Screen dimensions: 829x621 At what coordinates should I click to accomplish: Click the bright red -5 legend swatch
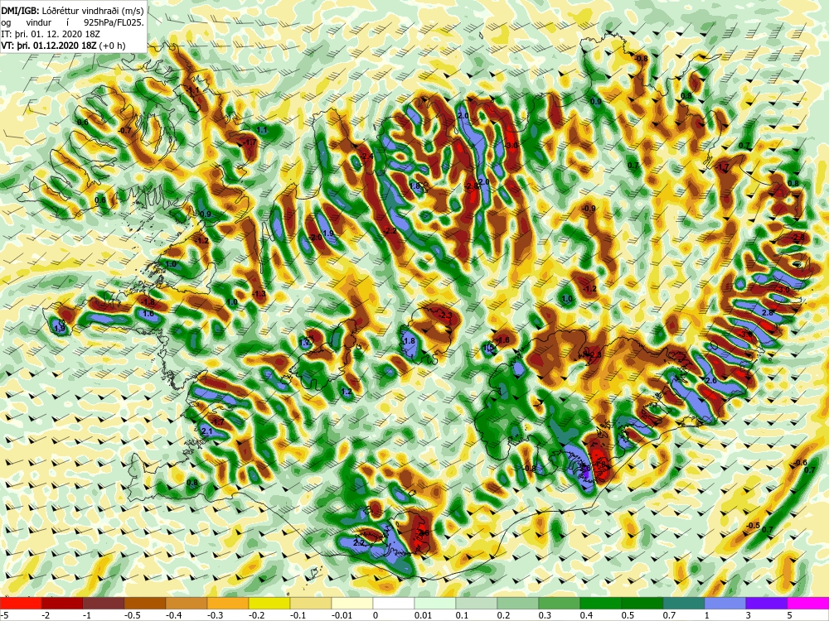(21, 603)
